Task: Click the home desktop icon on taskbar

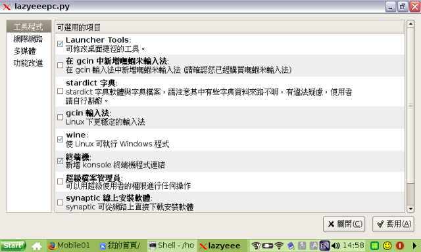Action: click(x=37, y=246)
